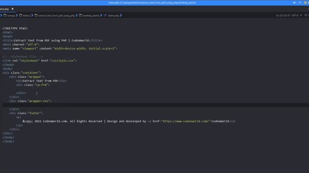Click the <!DOCTYPE html> line
The image size is (309, 173).
click(x=15, y=28)
